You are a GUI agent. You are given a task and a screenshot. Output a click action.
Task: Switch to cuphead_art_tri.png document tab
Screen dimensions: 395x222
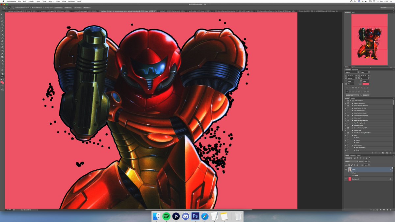21,11
